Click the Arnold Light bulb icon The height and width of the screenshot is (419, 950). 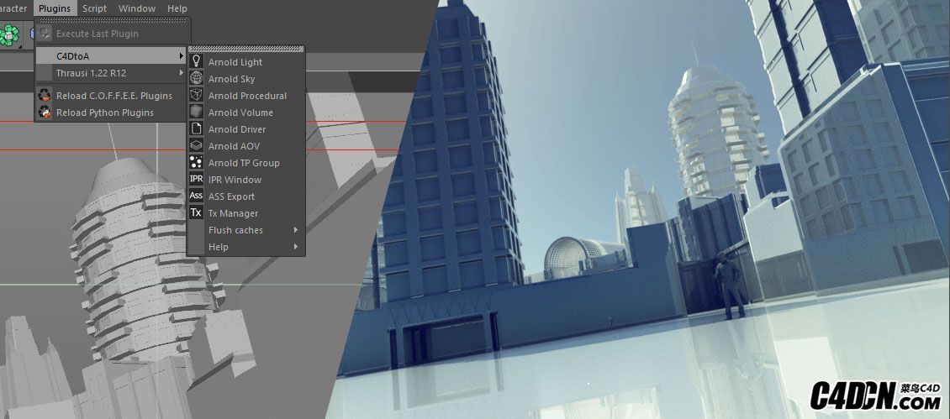click(196, 62)
